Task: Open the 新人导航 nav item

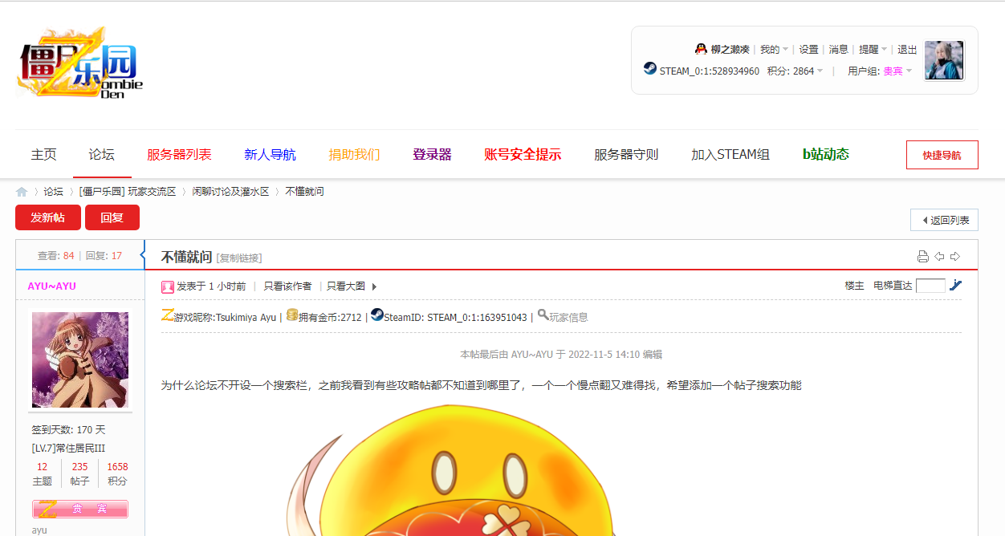Action: click(x=270, y=154)
